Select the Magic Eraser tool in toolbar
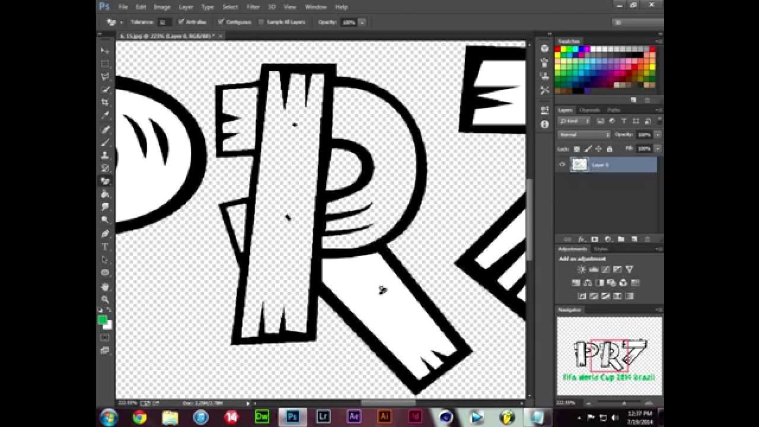Image resolution: width=759 pixels, height=427 pixels. click(x=105, y=181)
